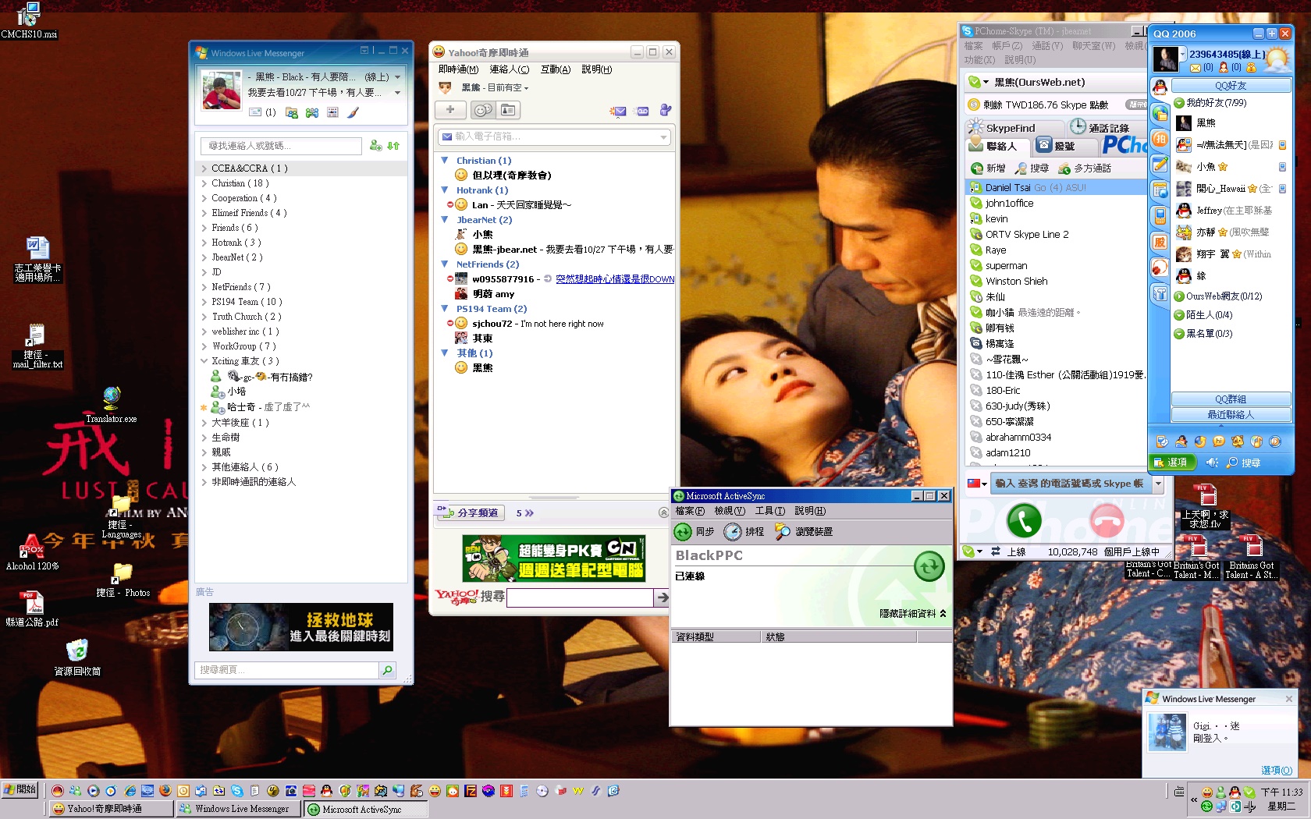Click Yahoo!奇摩即時通 taskbar button
The image size is (1311, 819).
[x=110, y=809]
